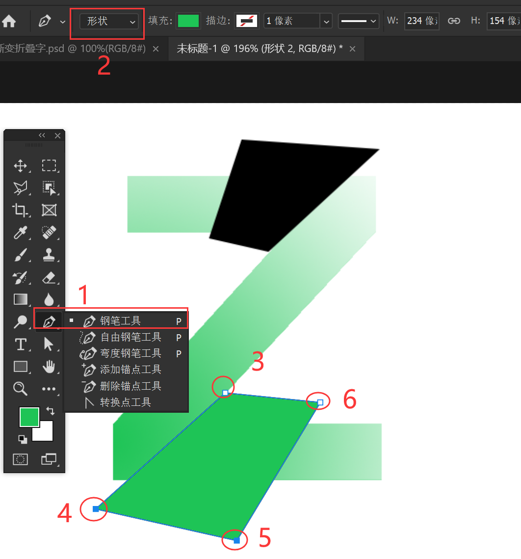Viewport: 521px width, 559px height.
Task: Select the Clone Stamp tool
Action: click(49, 255)
